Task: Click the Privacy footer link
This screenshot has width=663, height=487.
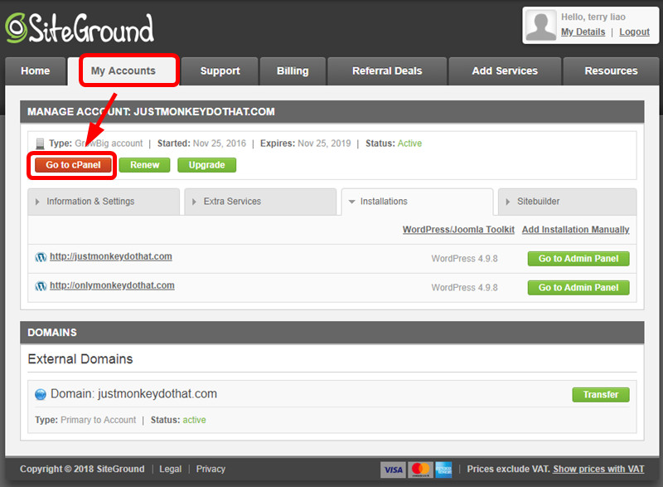Action: click(x=211, y=470)
